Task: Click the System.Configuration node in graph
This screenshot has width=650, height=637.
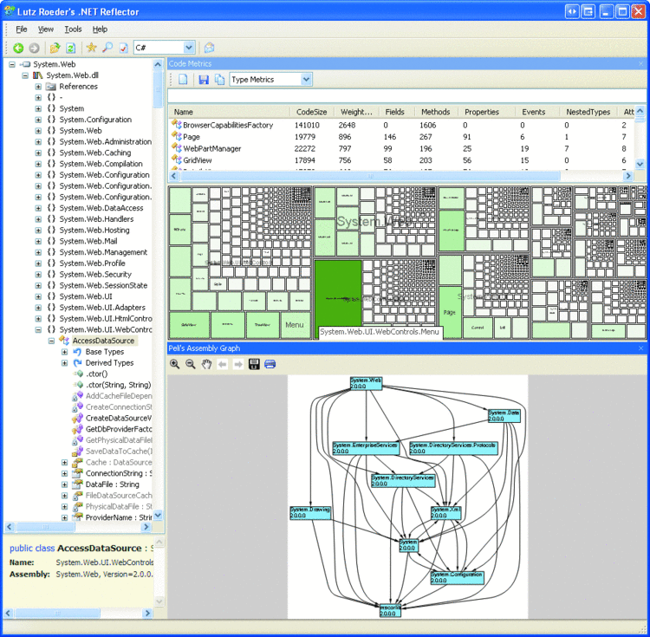Action: coord(457,578)
